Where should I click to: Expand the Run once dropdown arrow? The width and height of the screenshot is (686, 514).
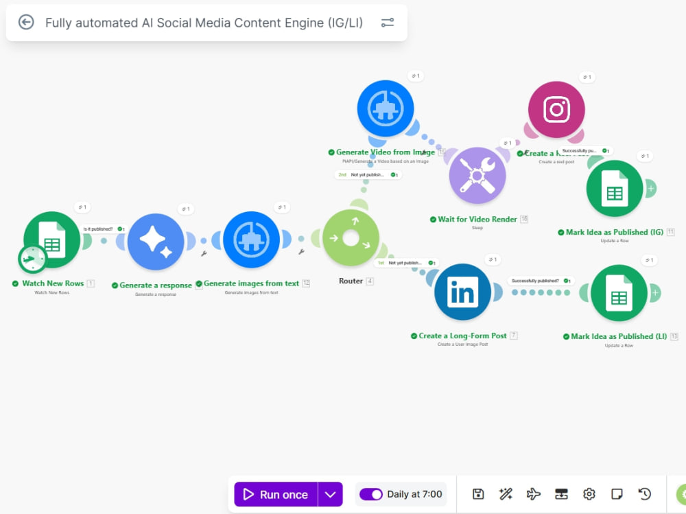point(331,494)
